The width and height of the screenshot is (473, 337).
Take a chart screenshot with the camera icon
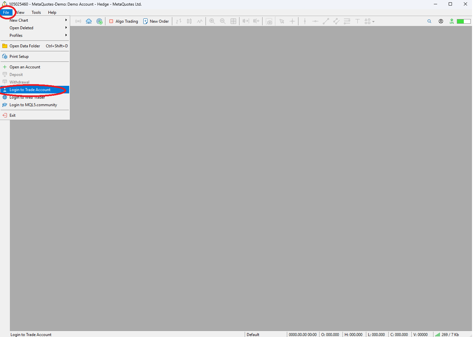(269, 21)
